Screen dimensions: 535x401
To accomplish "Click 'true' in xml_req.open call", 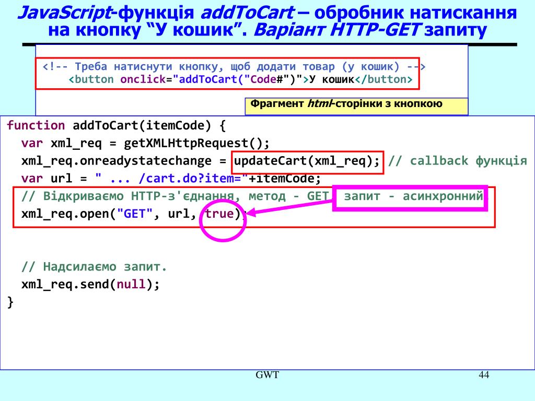I will [219, 214].
